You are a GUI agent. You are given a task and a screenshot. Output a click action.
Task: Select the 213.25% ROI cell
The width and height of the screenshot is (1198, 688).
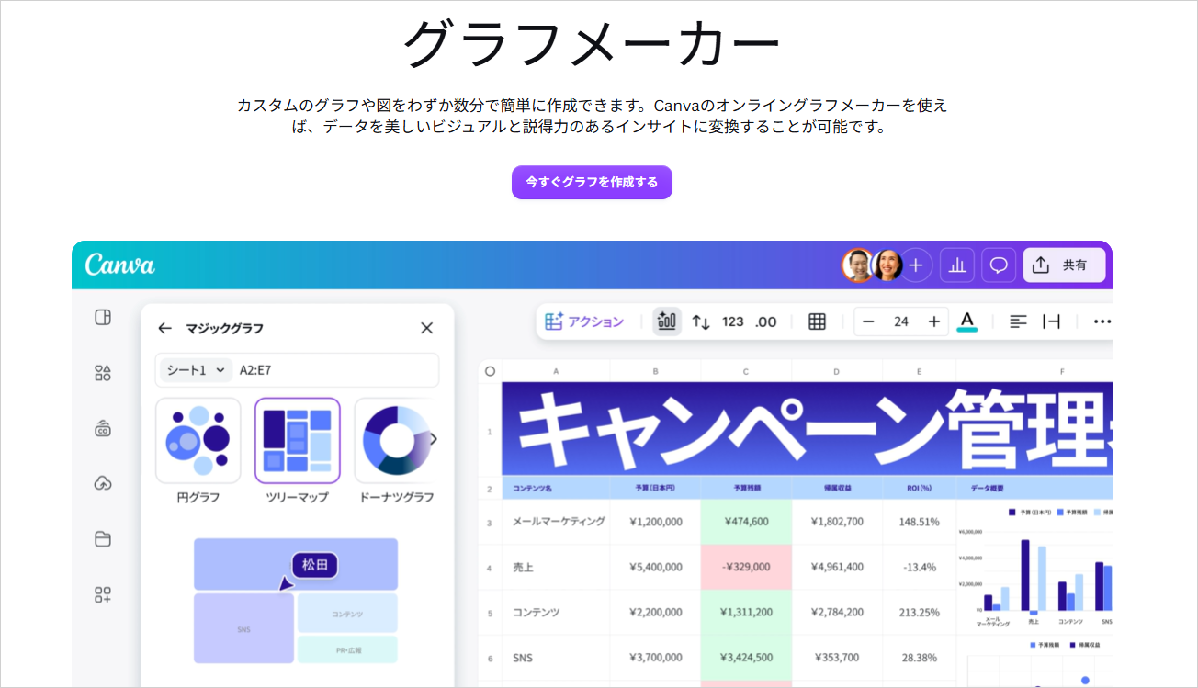pyautogui.click(x=920, y=612)
